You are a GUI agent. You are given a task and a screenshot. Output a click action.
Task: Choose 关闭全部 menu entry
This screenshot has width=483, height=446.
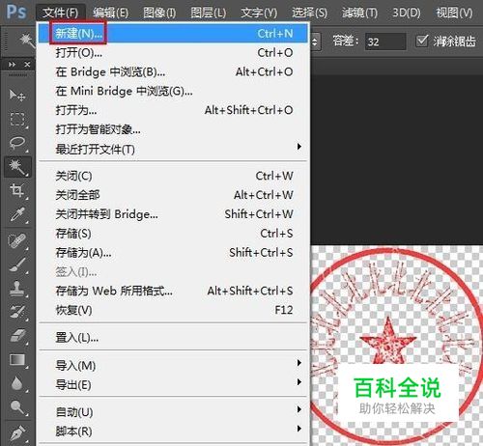point(174,195)
